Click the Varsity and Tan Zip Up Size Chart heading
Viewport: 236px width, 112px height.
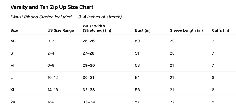52,7
